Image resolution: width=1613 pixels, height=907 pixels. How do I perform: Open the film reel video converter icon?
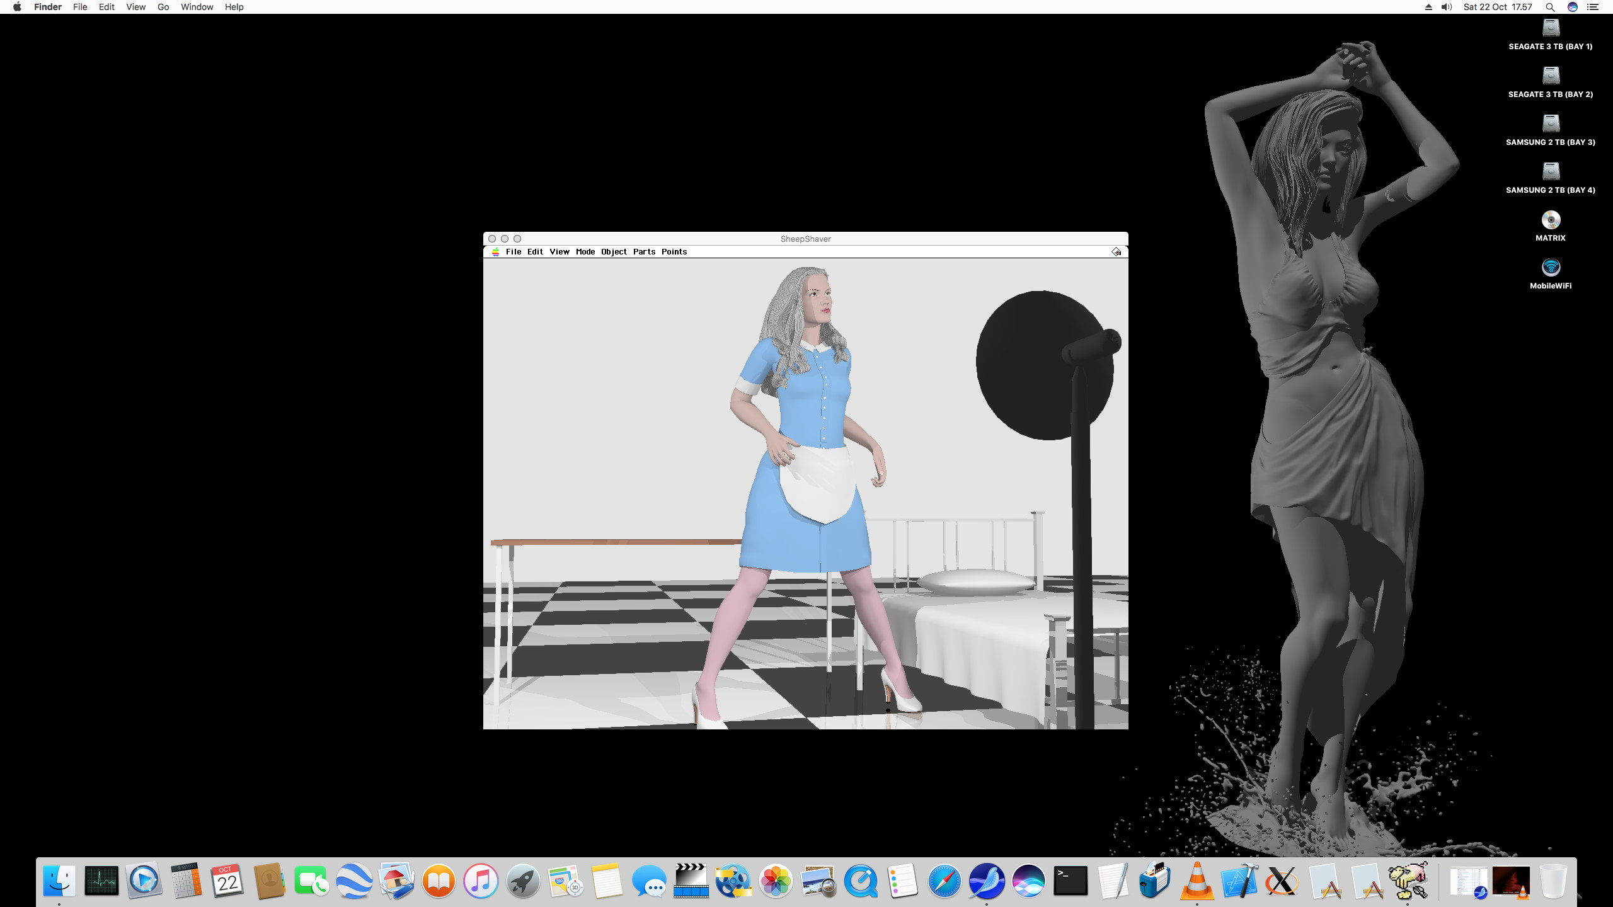733,881
